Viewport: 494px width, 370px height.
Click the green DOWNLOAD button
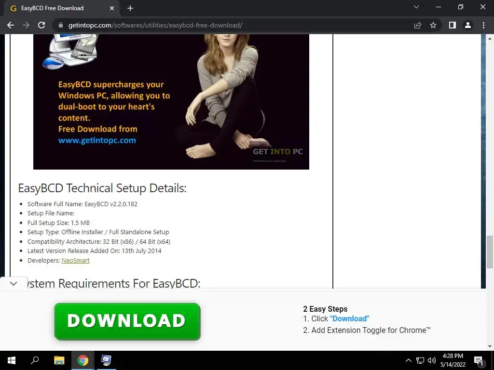point(127,321)
